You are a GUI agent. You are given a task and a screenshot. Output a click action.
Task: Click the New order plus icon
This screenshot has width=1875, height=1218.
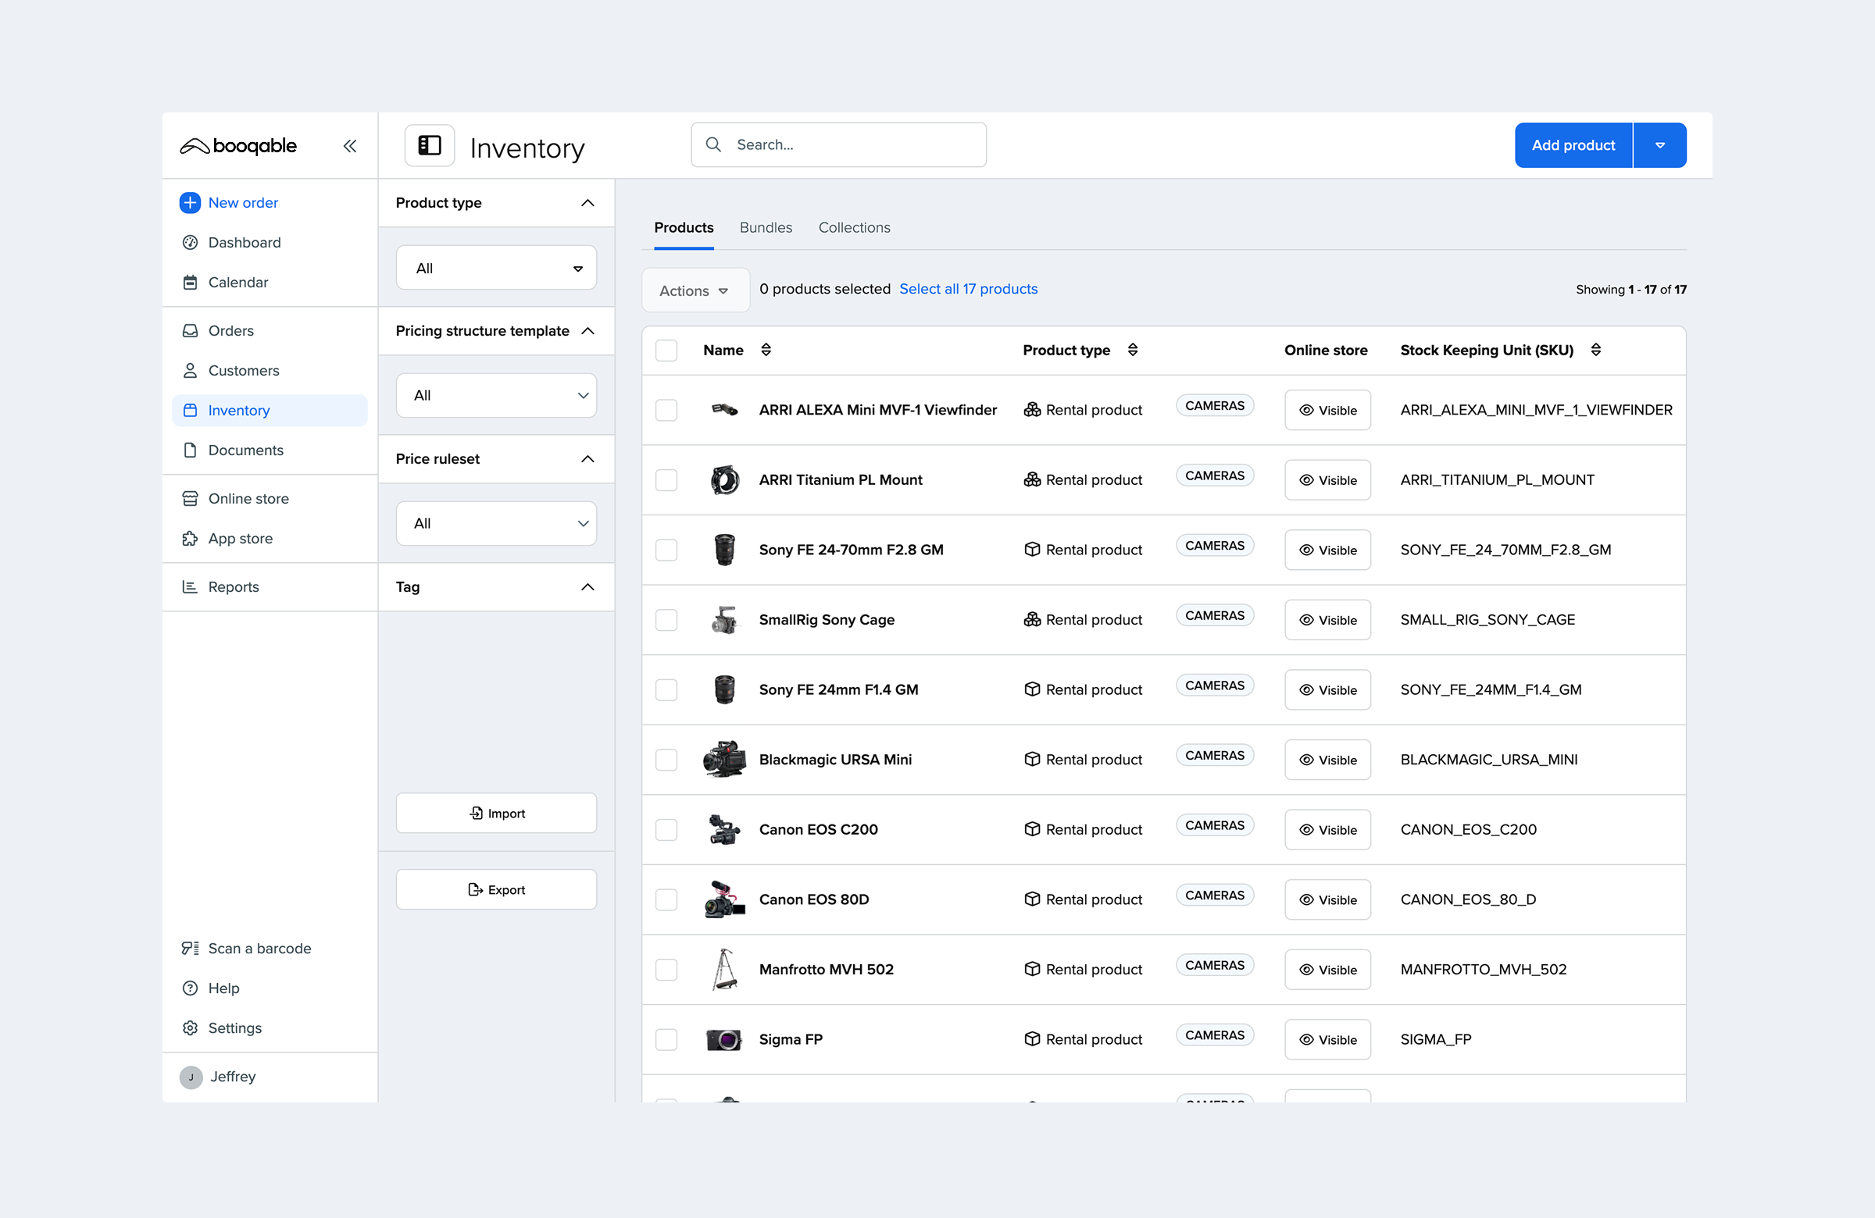click(190, 202)
